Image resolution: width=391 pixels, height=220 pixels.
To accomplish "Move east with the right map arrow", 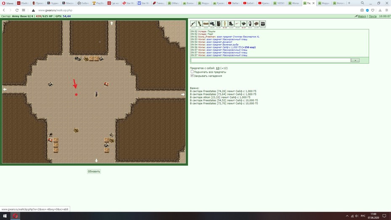I will coord(183,94).
